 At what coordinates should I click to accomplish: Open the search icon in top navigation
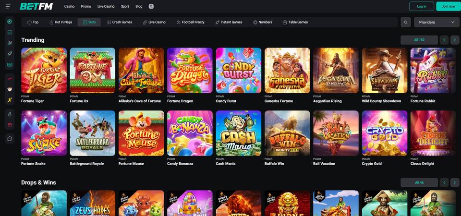pos(151,6)
